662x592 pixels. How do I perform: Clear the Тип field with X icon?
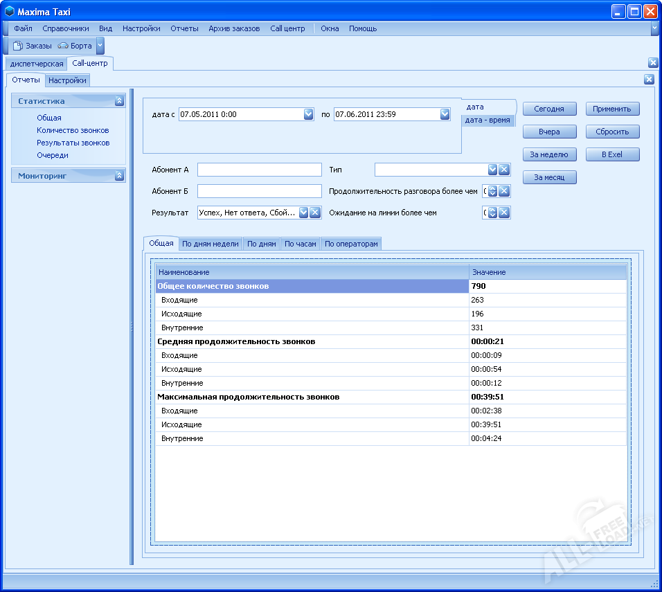[x=504, y=170]
